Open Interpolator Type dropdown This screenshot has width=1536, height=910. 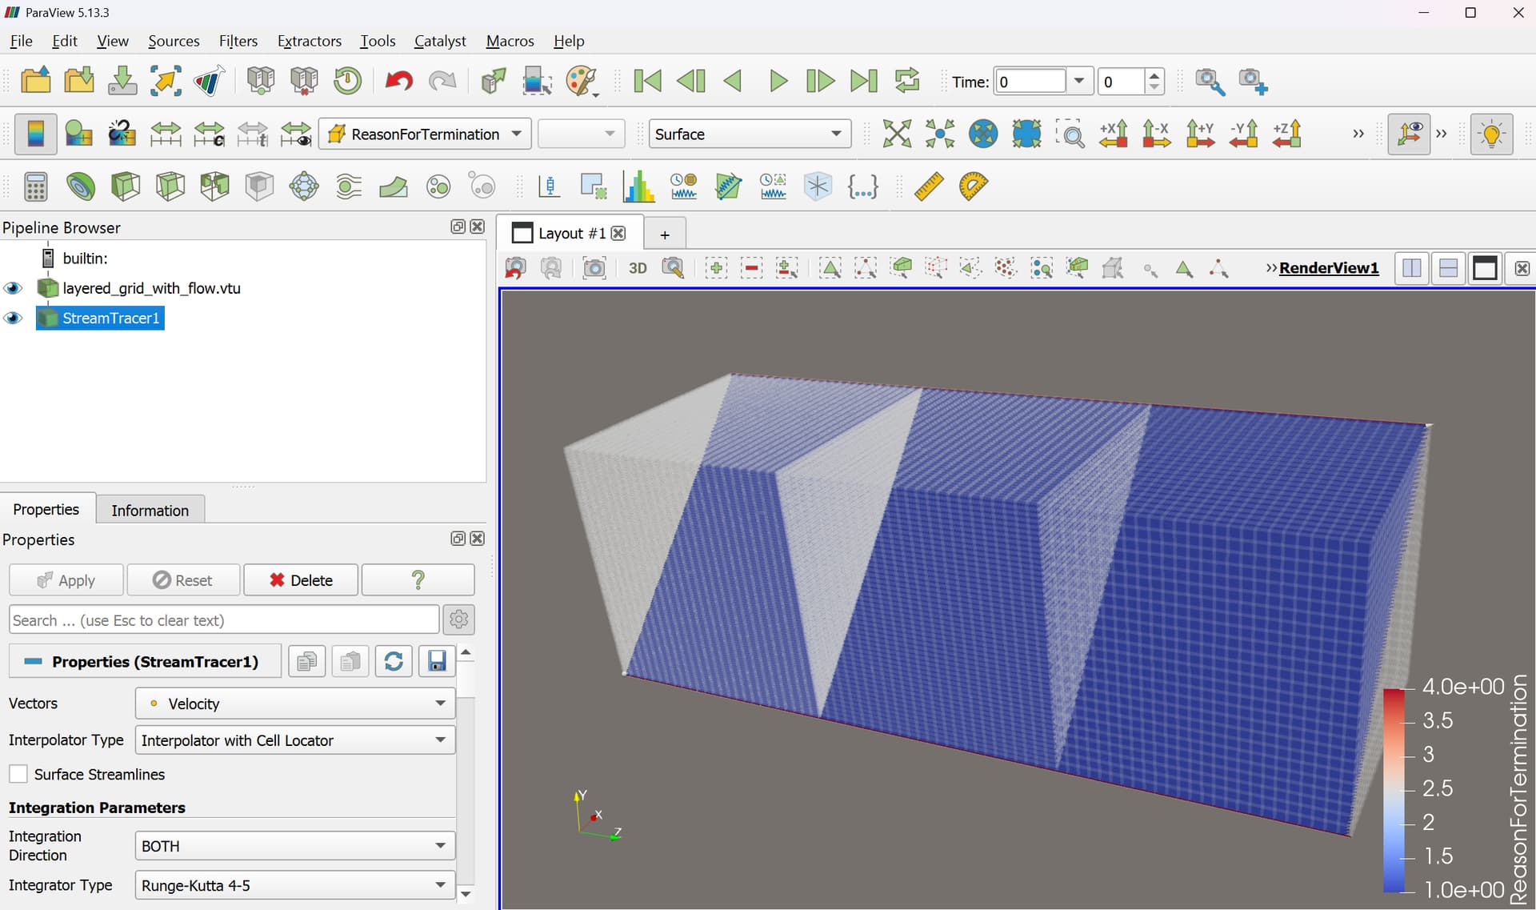click(x=295, y=740)
